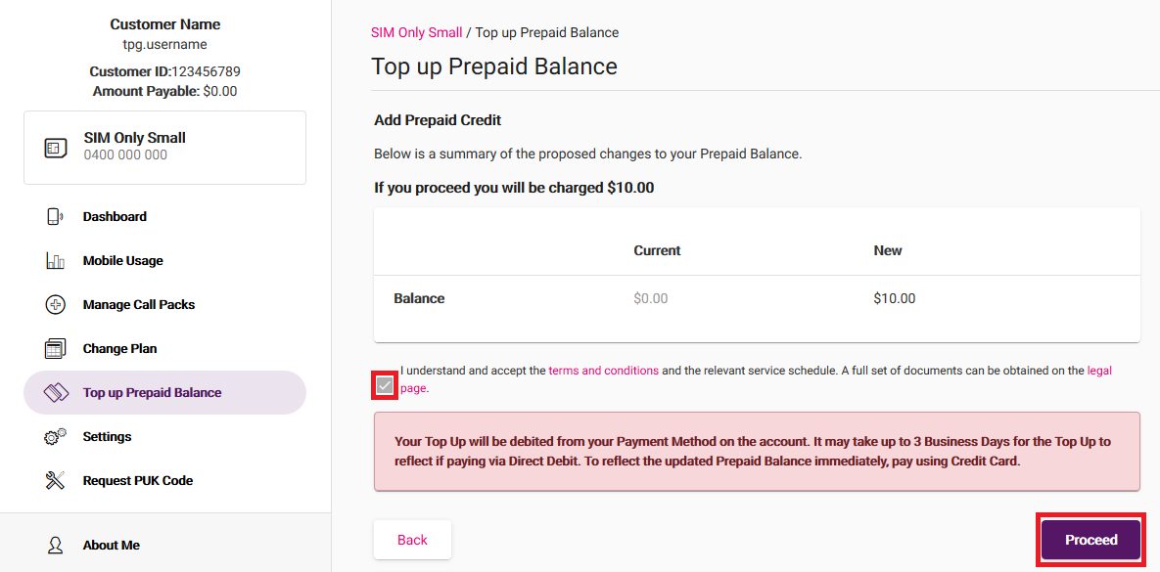The height and width of the screenshot is (572, 1160).
Task: Click SIM Only Small in the breadcrumb
Action: tap(416, 32)
